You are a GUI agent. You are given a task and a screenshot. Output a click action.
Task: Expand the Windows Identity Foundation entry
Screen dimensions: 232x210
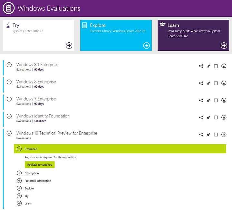tap(9, 116)
